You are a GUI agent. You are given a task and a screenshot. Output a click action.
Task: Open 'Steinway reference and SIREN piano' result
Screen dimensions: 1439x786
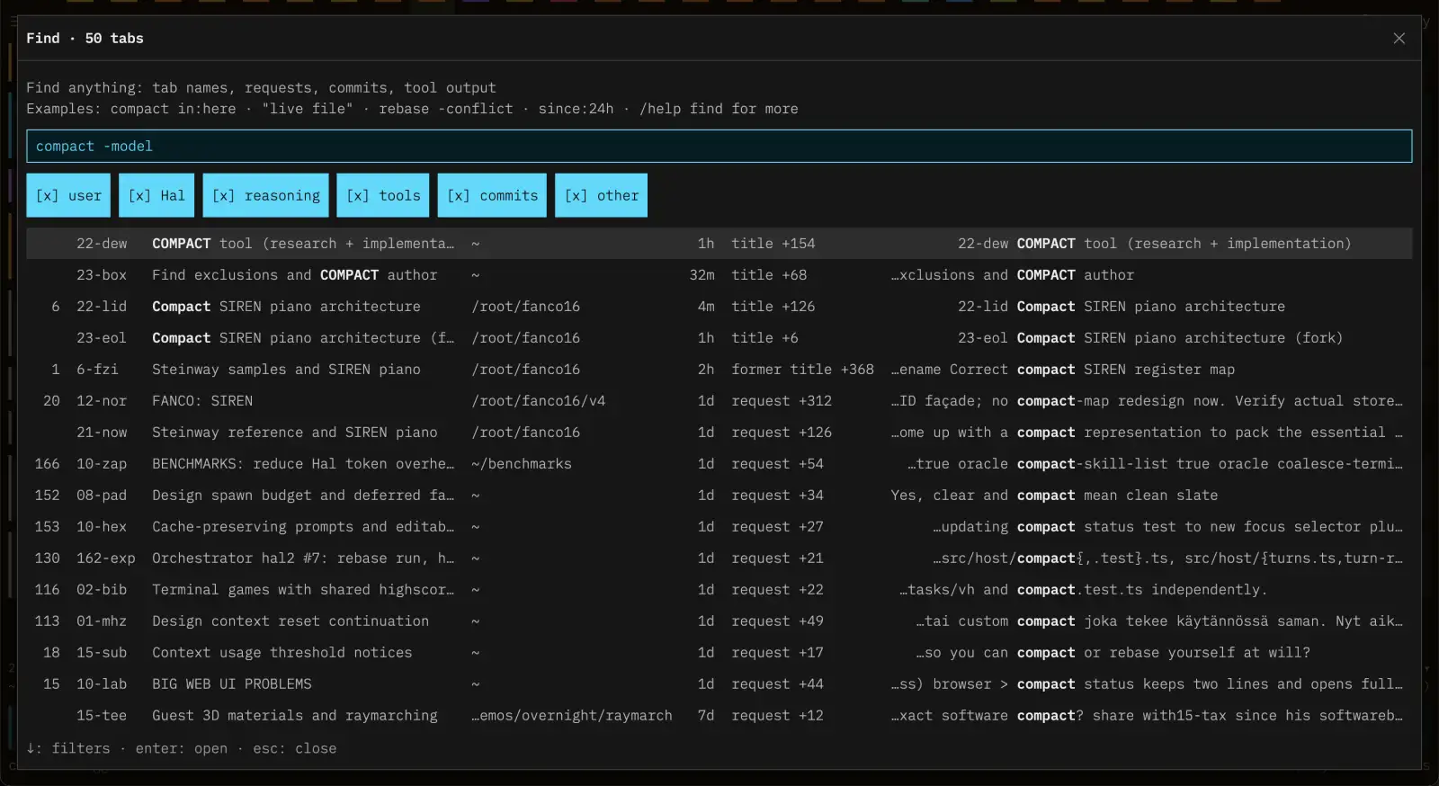pyautogui.click(x=719, y=433)
